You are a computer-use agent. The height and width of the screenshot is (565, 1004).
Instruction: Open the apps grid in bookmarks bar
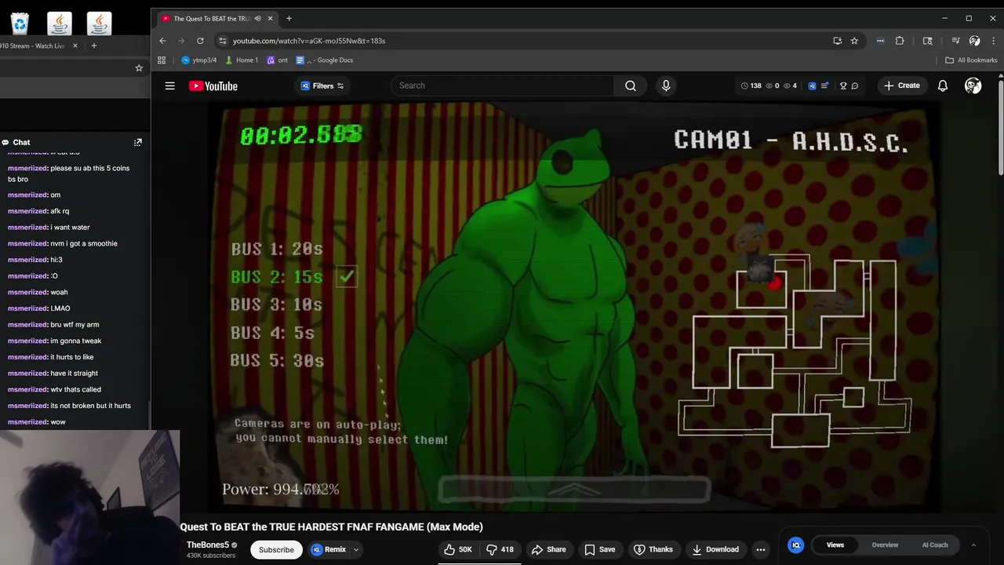(x=162, y=60)
